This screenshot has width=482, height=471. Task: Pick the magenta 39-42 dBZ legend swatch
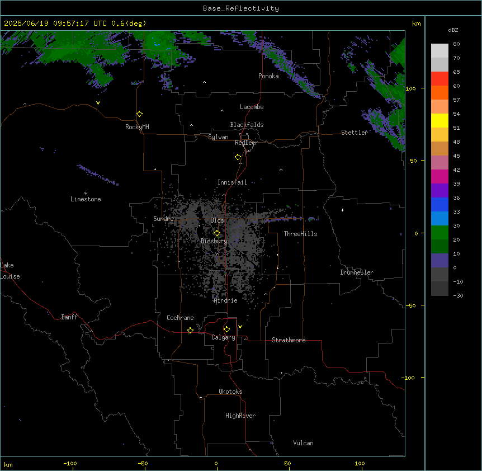440,176
